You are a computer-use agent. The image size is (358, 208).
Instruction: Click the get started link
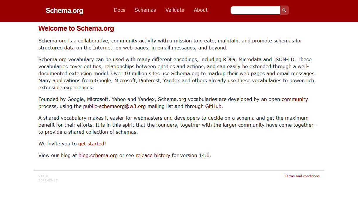point(91,144)
